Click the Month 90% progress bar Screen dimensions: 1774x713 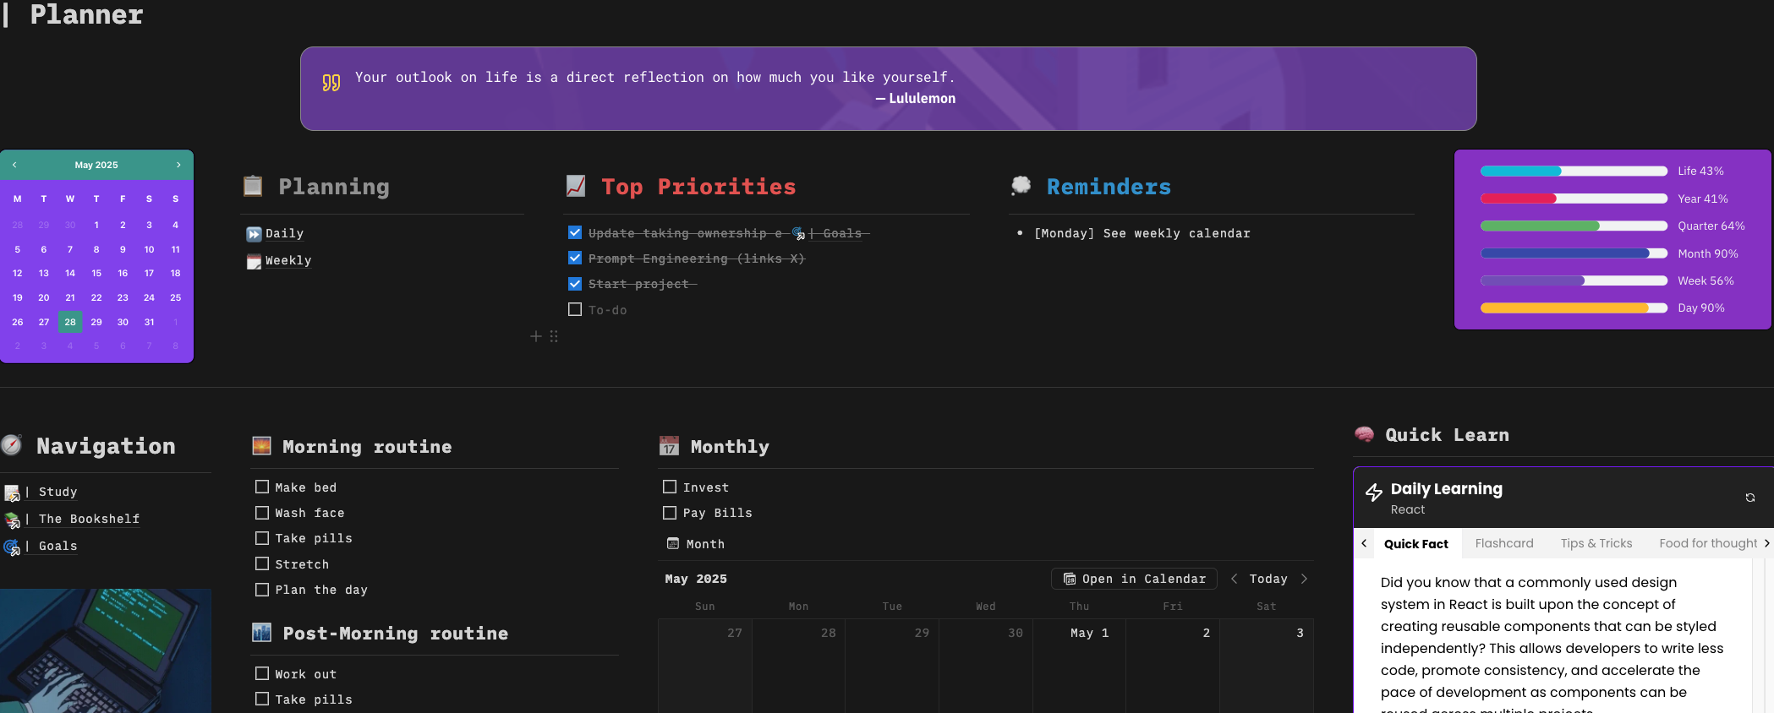(x=1574, y=253)
